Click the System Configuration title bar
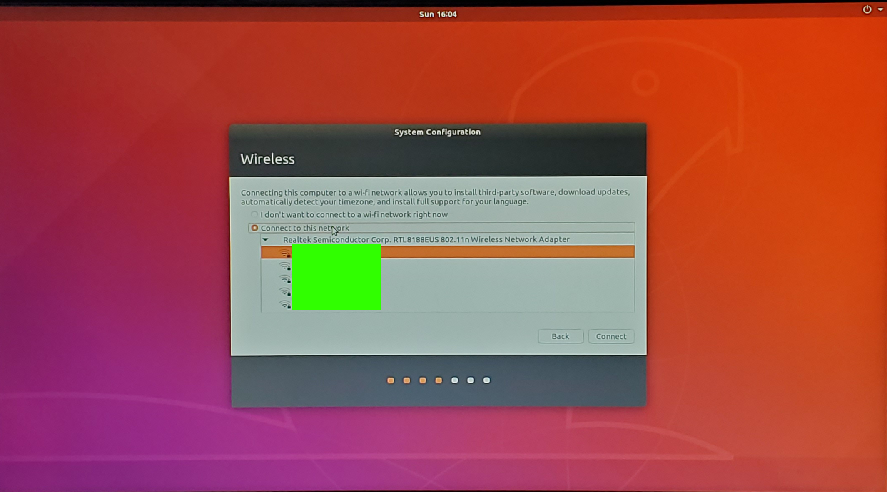The height and width of the screenshot is (492, 887). [x=437, y=132]
